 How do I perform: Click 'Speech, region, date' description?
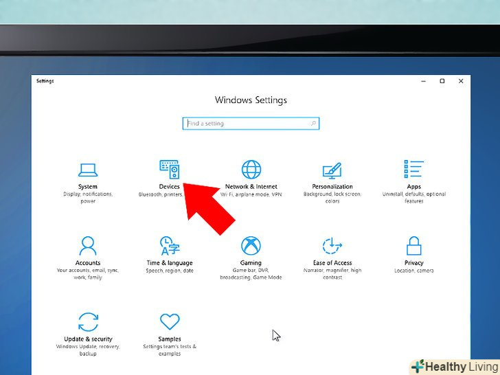point(170,271)
